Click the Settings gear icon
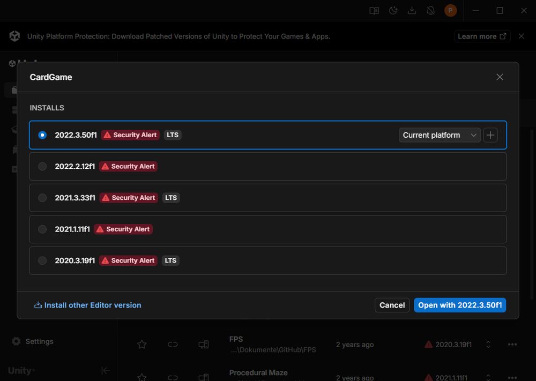This screenshot has width=536, height=381. point(16,341)
